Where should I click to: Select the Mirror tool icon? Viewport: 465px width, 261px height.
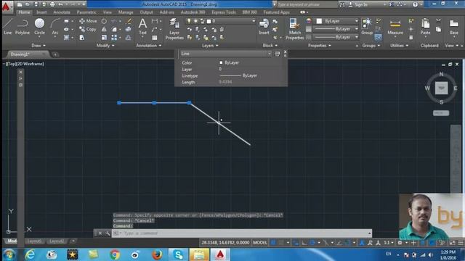click(x=104, y=29)
